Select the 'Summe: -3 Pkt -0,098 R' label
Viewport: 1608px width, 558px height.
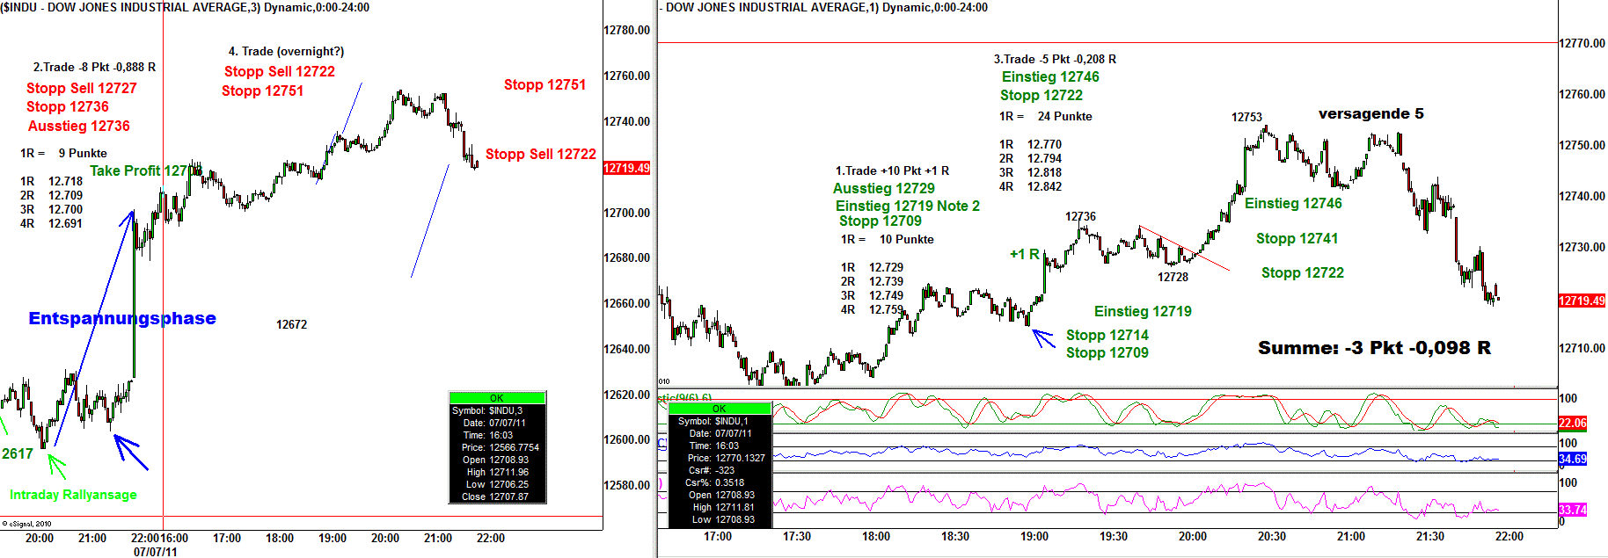1374,348
